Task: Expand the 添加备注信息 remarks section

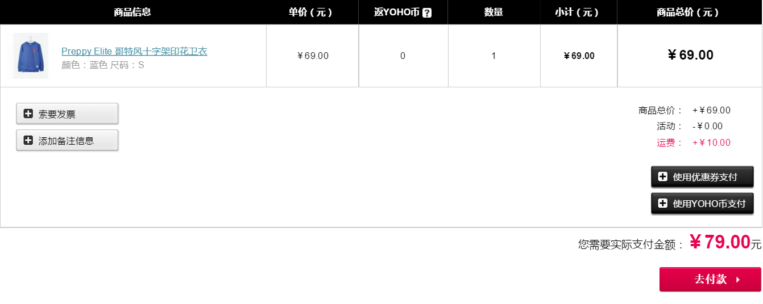Action: tap(67, 140)
